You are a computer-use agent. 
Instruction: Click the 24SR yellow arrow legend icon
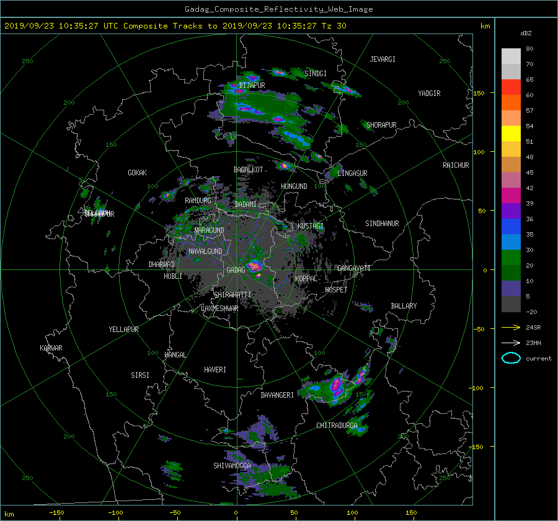pos(511,327)
